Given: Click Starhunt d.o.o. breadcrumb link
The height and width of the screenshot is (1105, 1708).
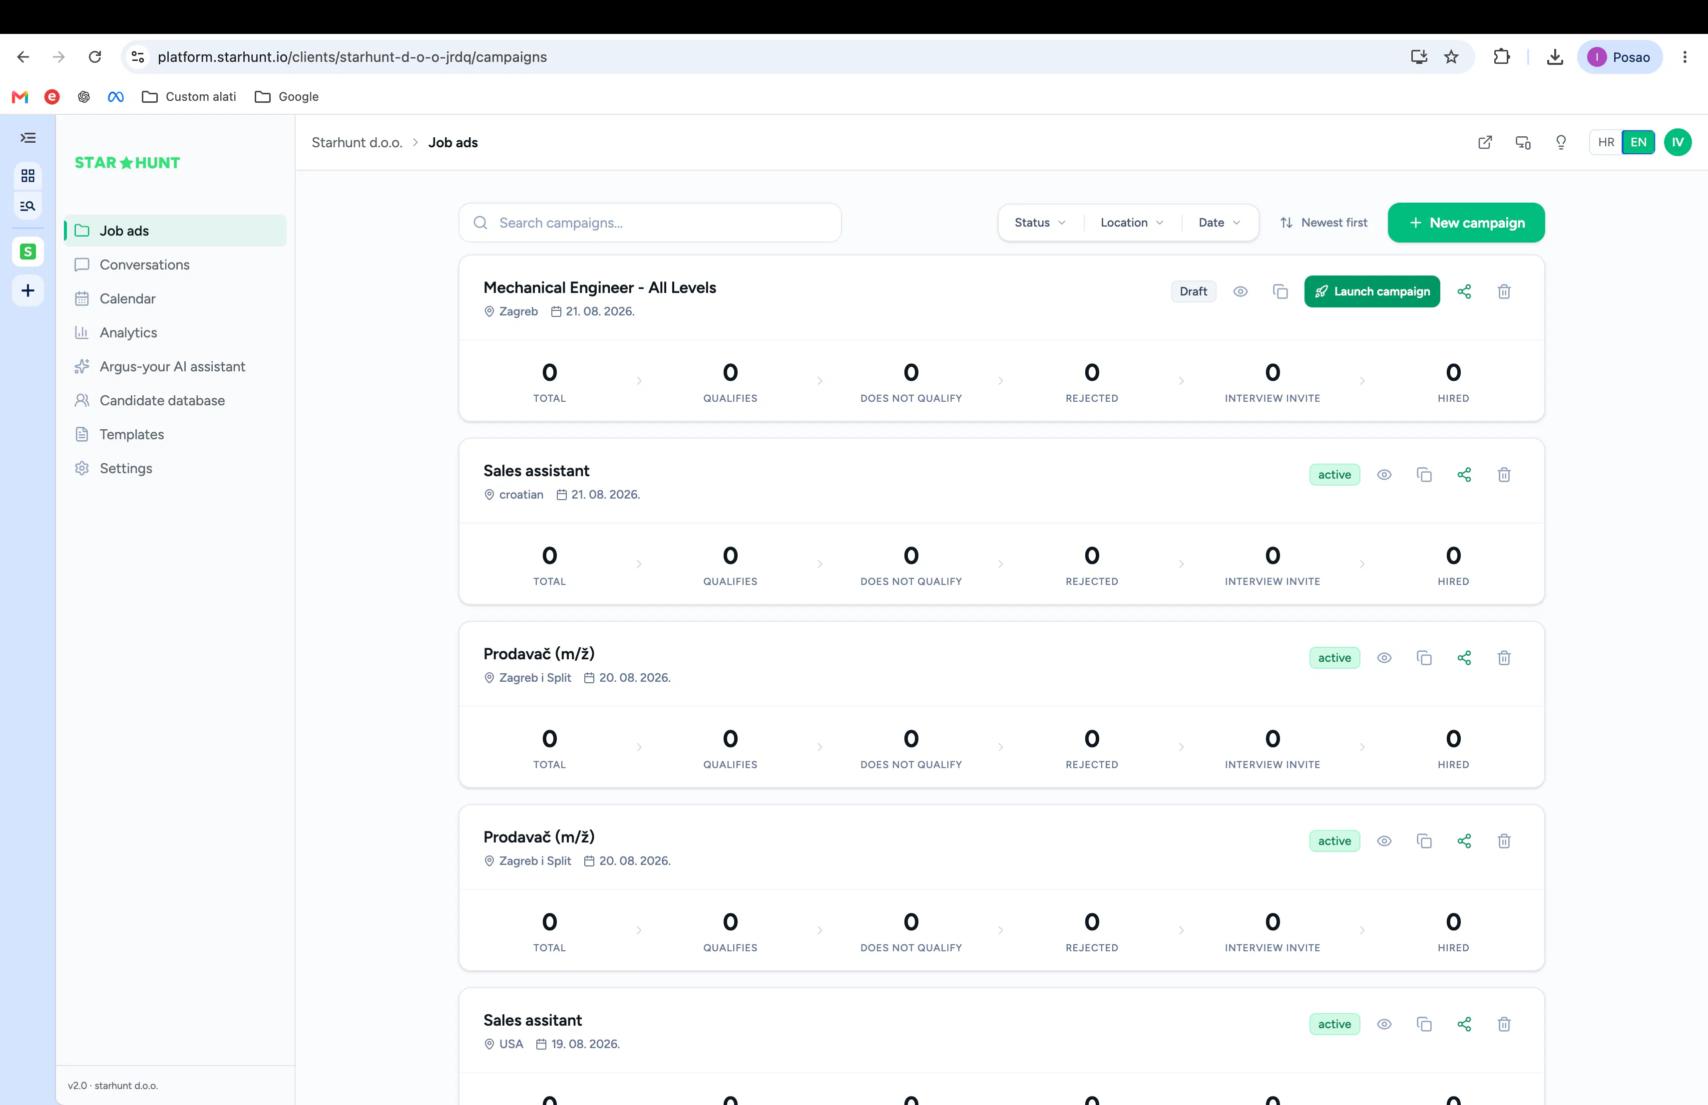Looking at the screenshot, I should pos(357,143).
